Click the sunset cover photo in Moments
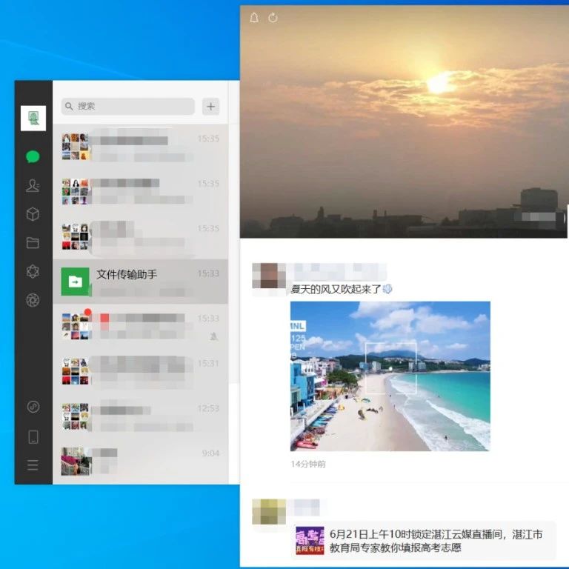This screenshot has height=569, width=569. (404, 122)
